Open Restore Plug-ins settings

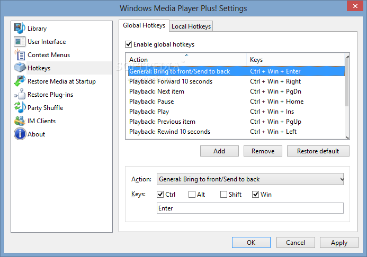[50, 95]
